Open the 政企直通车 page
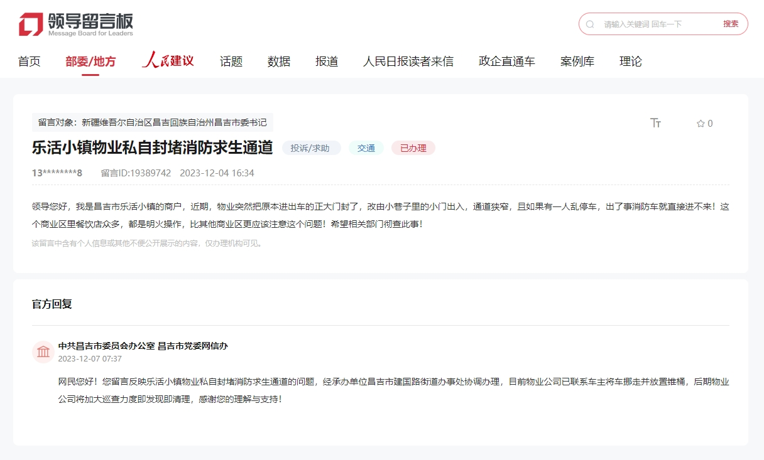The height and width of the screenshot is (460, 764). pos(506,62)
